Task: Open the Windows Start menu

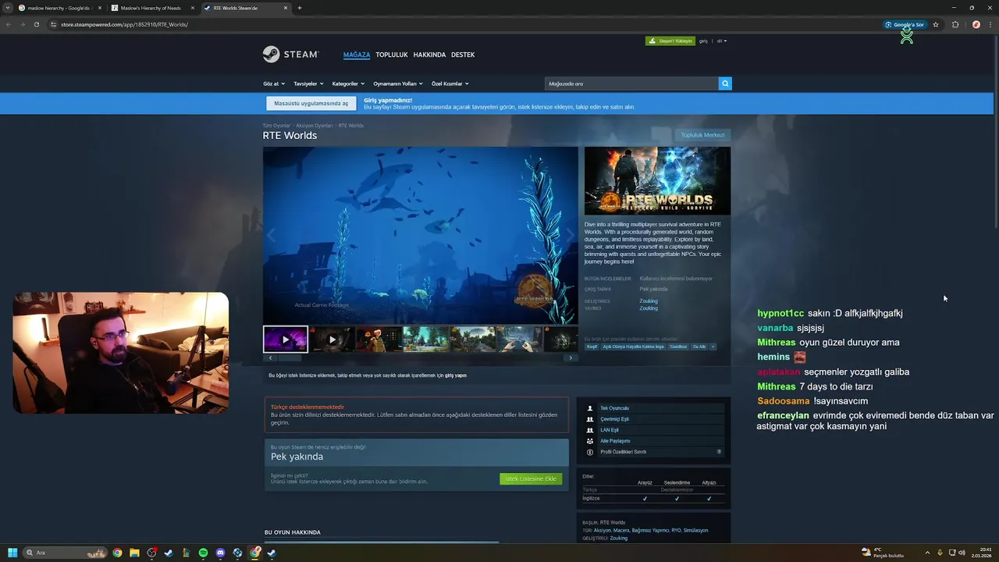Action: (x=12, y=553)
